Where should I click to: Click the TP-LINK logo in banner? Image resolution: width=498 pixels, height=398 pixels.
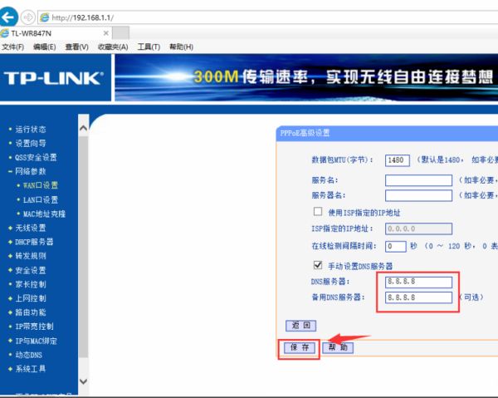pyautogui.click(x=53, y=78)
